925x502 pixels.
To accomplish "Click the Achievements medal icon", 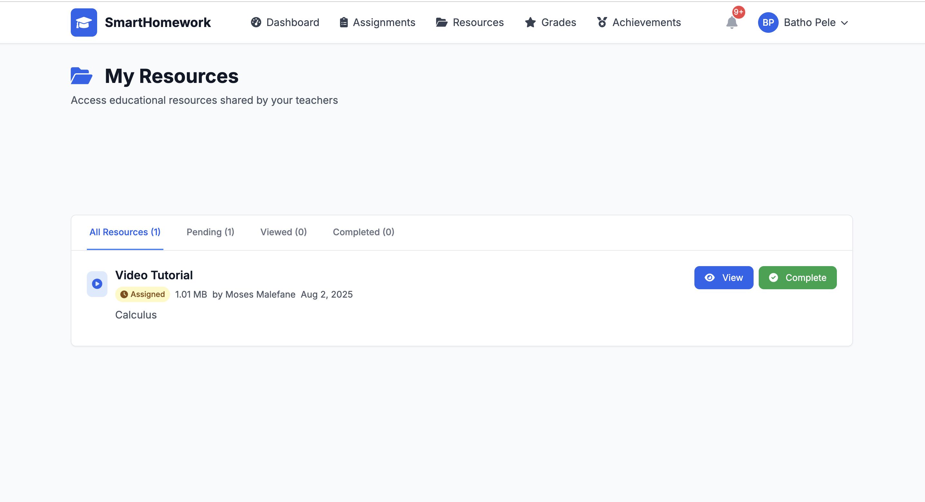I will [x=602, y=22].
